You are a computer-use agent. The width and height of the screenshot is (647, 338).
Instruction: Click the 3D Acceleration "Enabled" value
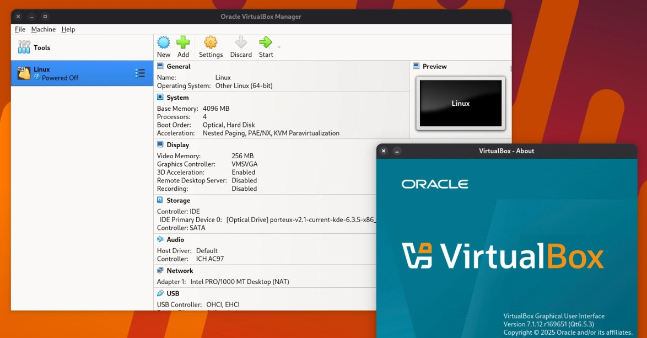pos(244,173)
